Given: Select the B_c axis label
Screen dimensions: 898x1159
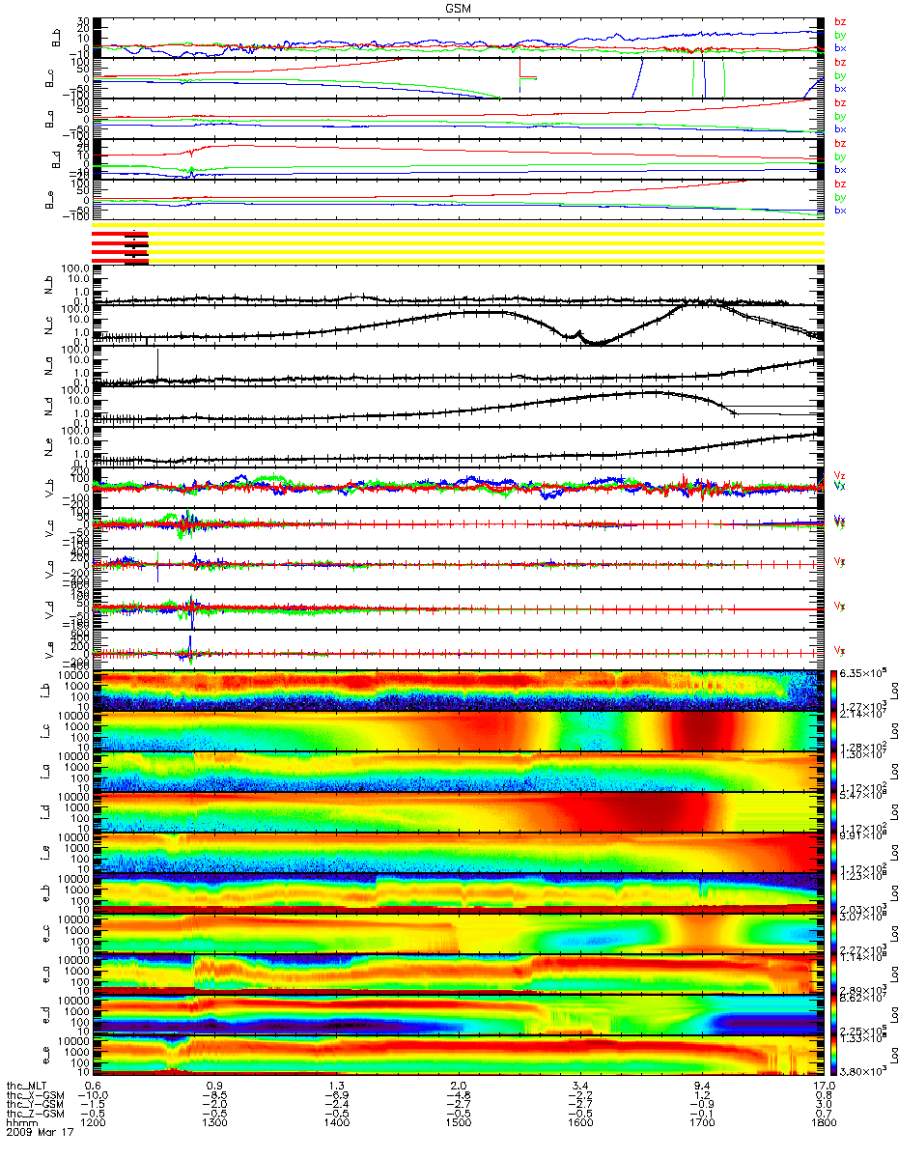Looking at the screenshot, I should point(48,77).
